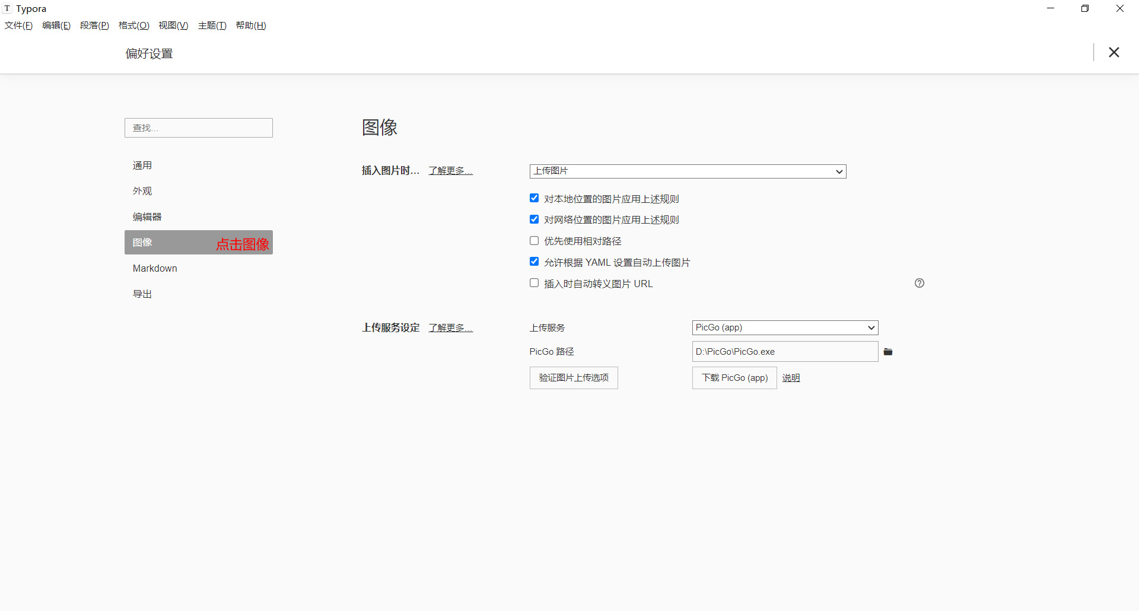Screen dimensions: 1139x611
Task: Close the preferences panel with X icon
Action: point(1114,52)
